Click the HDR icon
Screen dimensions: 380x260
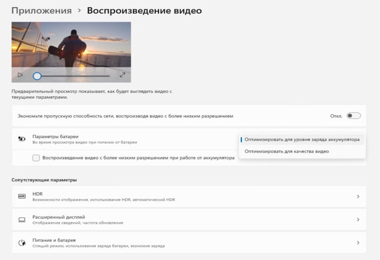pos(22,196)
